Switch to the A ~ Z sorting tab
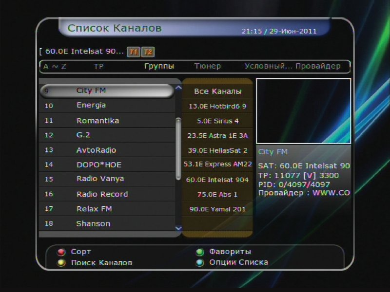This screenshot has width=390, height=292. pyautogui.click(x=55, y=67)
